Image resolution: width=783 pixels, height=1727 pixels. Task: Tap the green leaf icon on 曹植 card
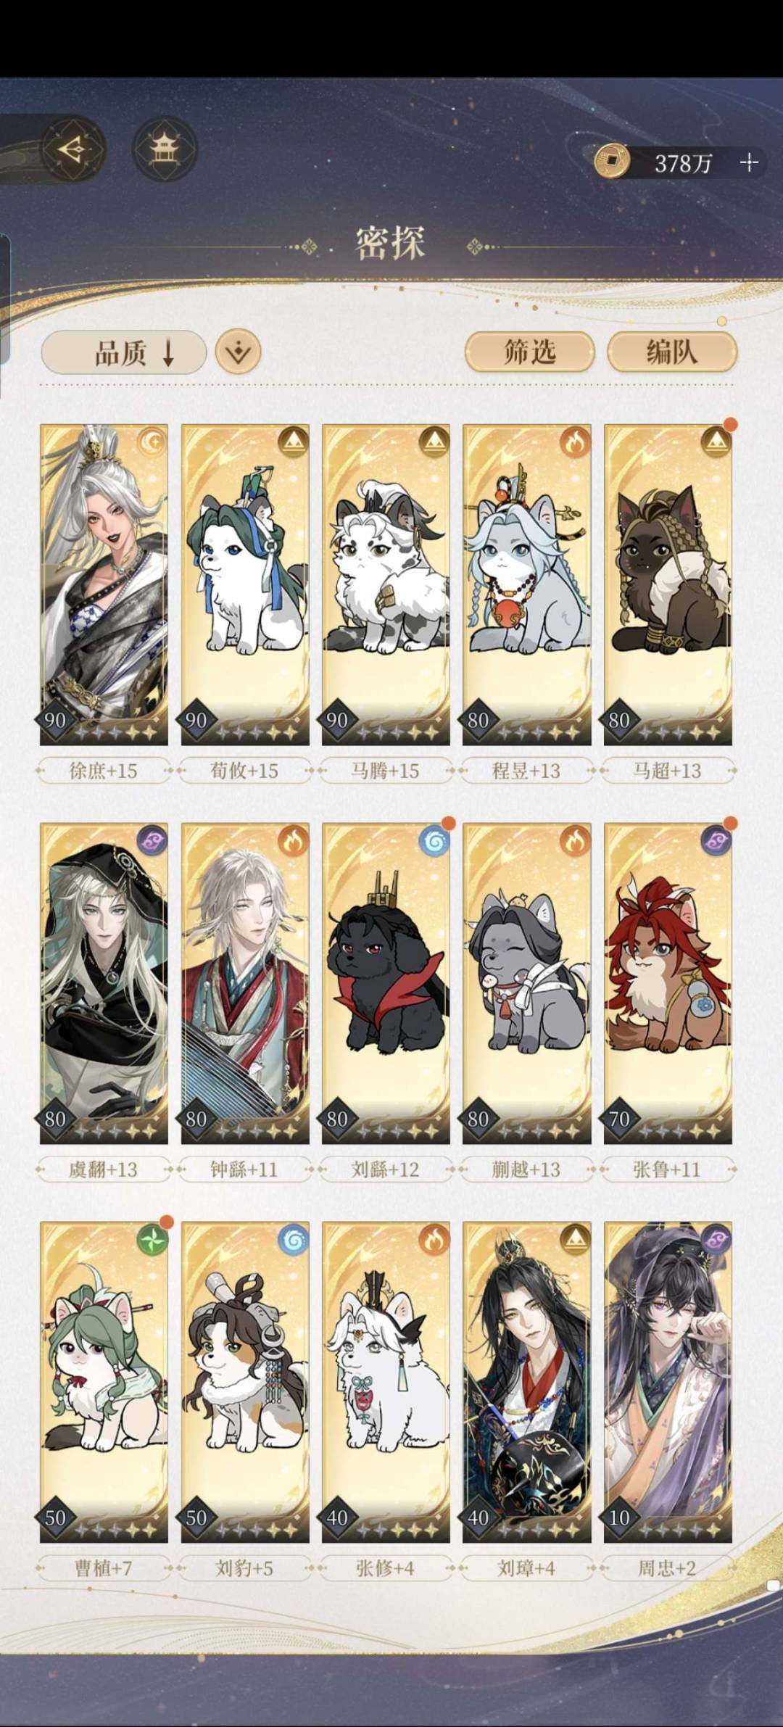(152, 1240)
